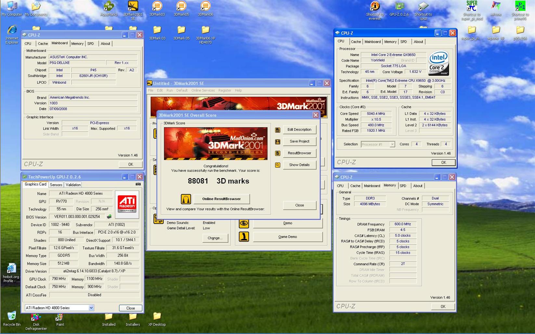The image size is (535, 334).
Task: Open Shortcut to cpuz icon
Action: pos(423,10)
